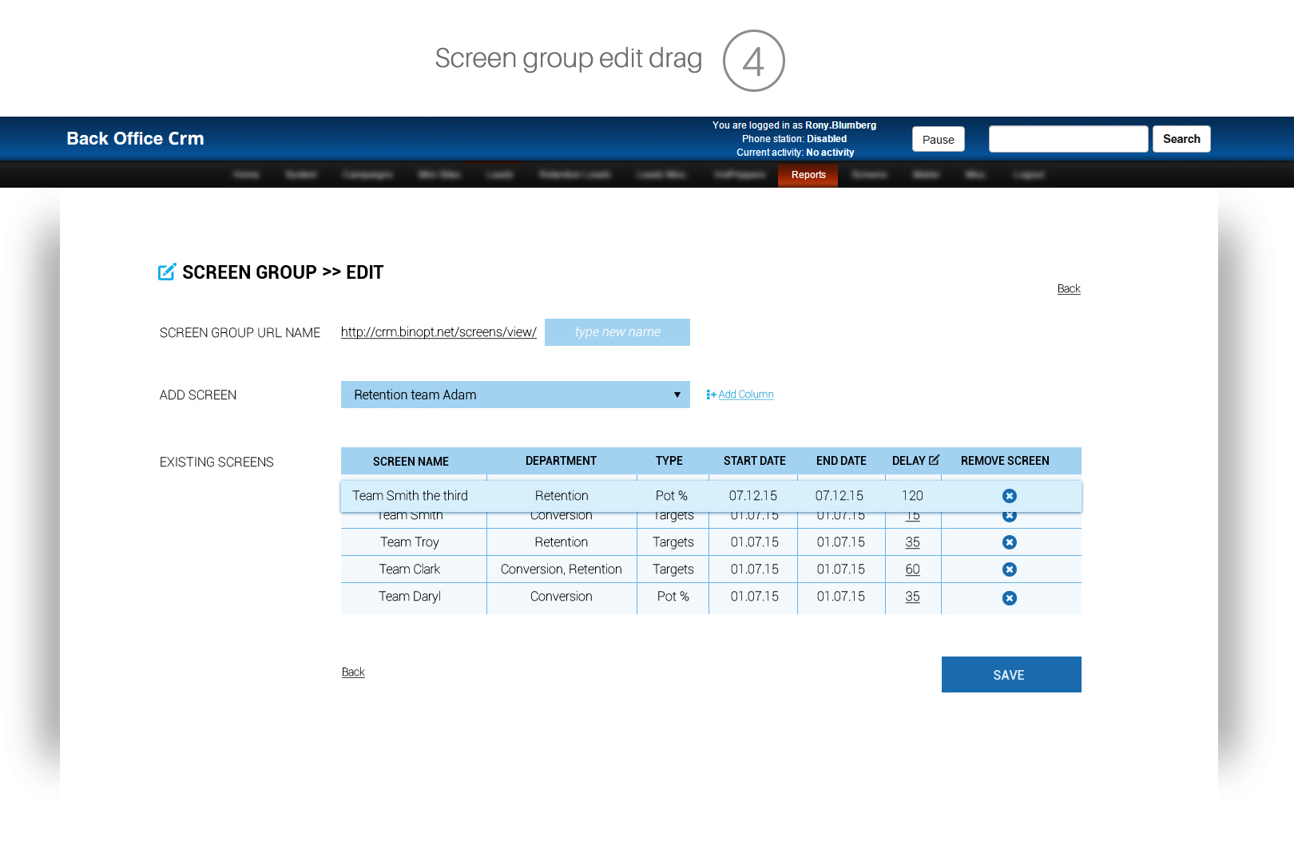Remove the Team Daryl screen

(x=1010, y=598)
